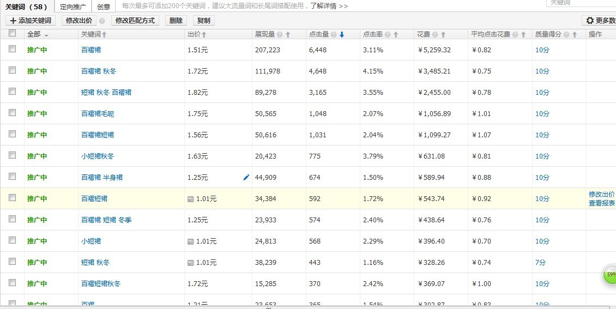
Task: Check the box for 小短裙秋冬 row
Action: 12,155
